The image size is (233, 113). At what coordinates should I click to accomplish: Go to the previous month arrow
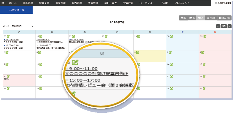(218, 26)
